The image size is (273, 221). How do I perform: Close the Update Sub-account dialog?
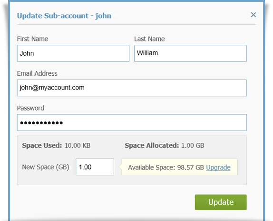[253, 15]
